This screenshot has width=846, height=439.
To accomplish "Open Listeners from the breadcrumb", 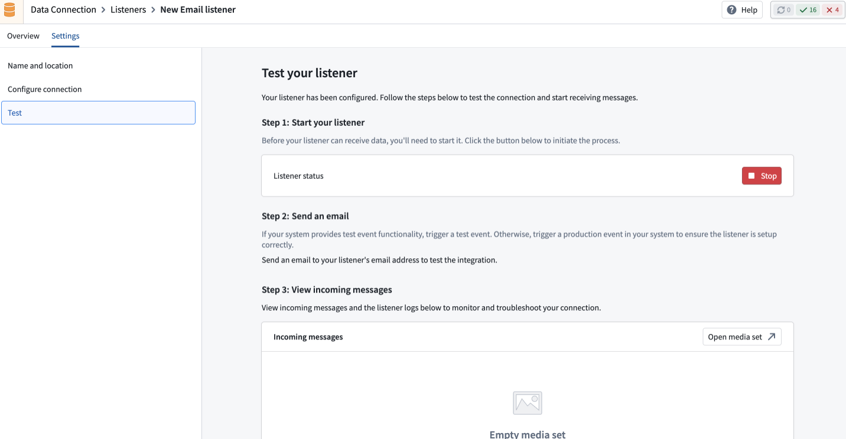I will coord(128,9).
